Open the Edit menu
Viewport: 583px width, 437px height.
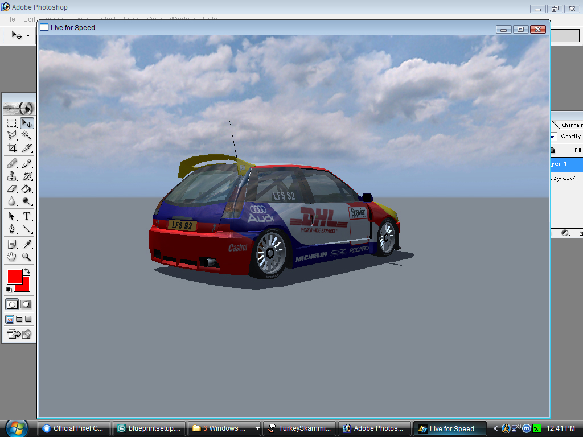[x=30, y=19]
